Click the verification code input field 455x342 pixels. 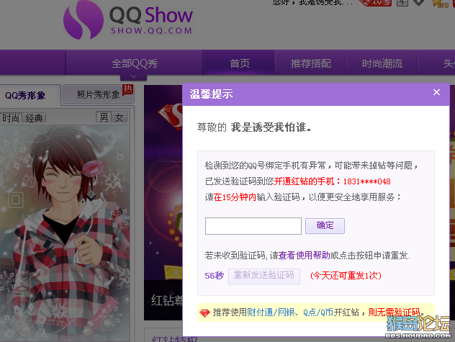coord(253,226)
